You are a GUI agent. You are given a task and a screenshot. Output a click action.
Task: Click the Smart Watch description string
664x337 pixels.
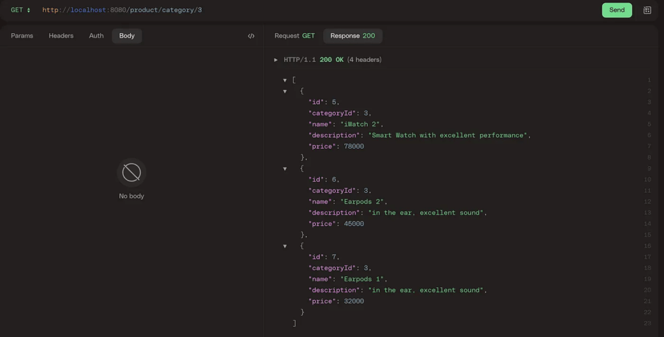pos(449,136)
